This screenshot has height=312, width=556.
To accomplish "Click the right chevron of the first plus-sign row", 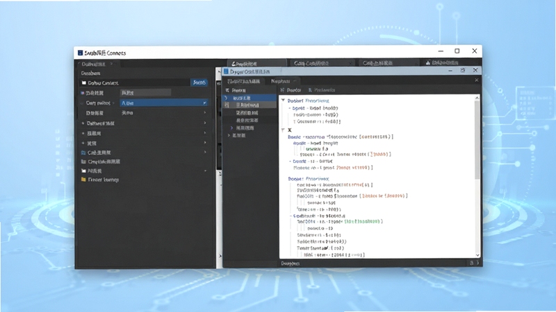I will [204, 123].
